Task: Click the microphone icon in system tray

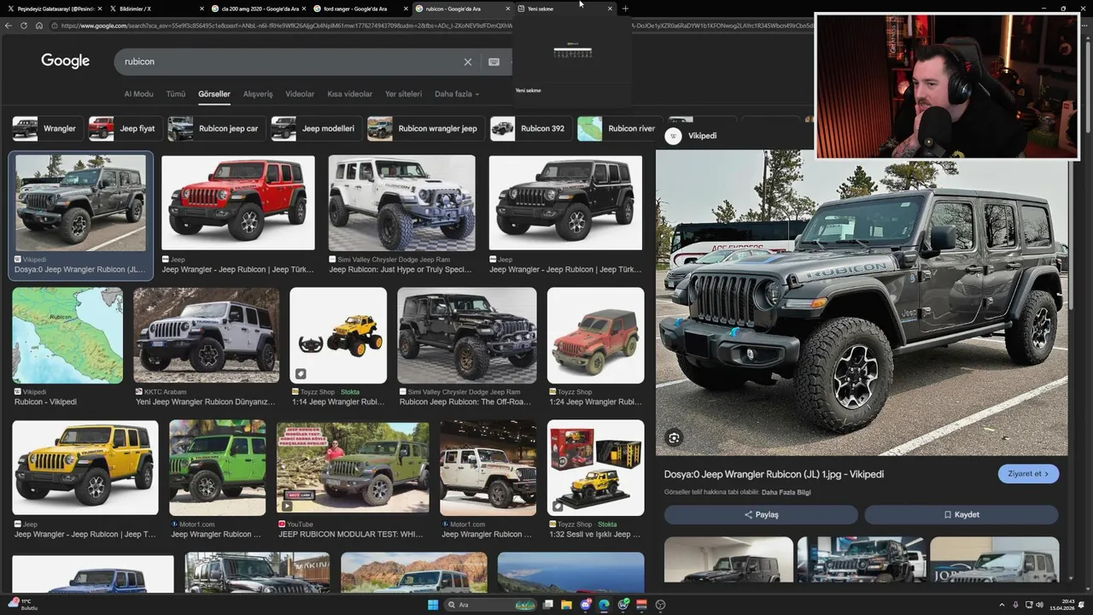Action: [1015, 605]
